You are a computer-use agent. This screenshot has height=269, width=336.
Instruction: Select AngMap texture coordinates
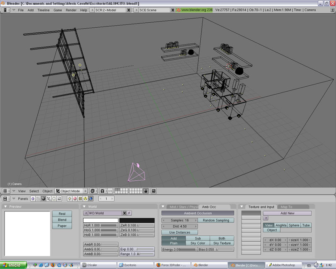pyautogui.click(x=281, y=225)
